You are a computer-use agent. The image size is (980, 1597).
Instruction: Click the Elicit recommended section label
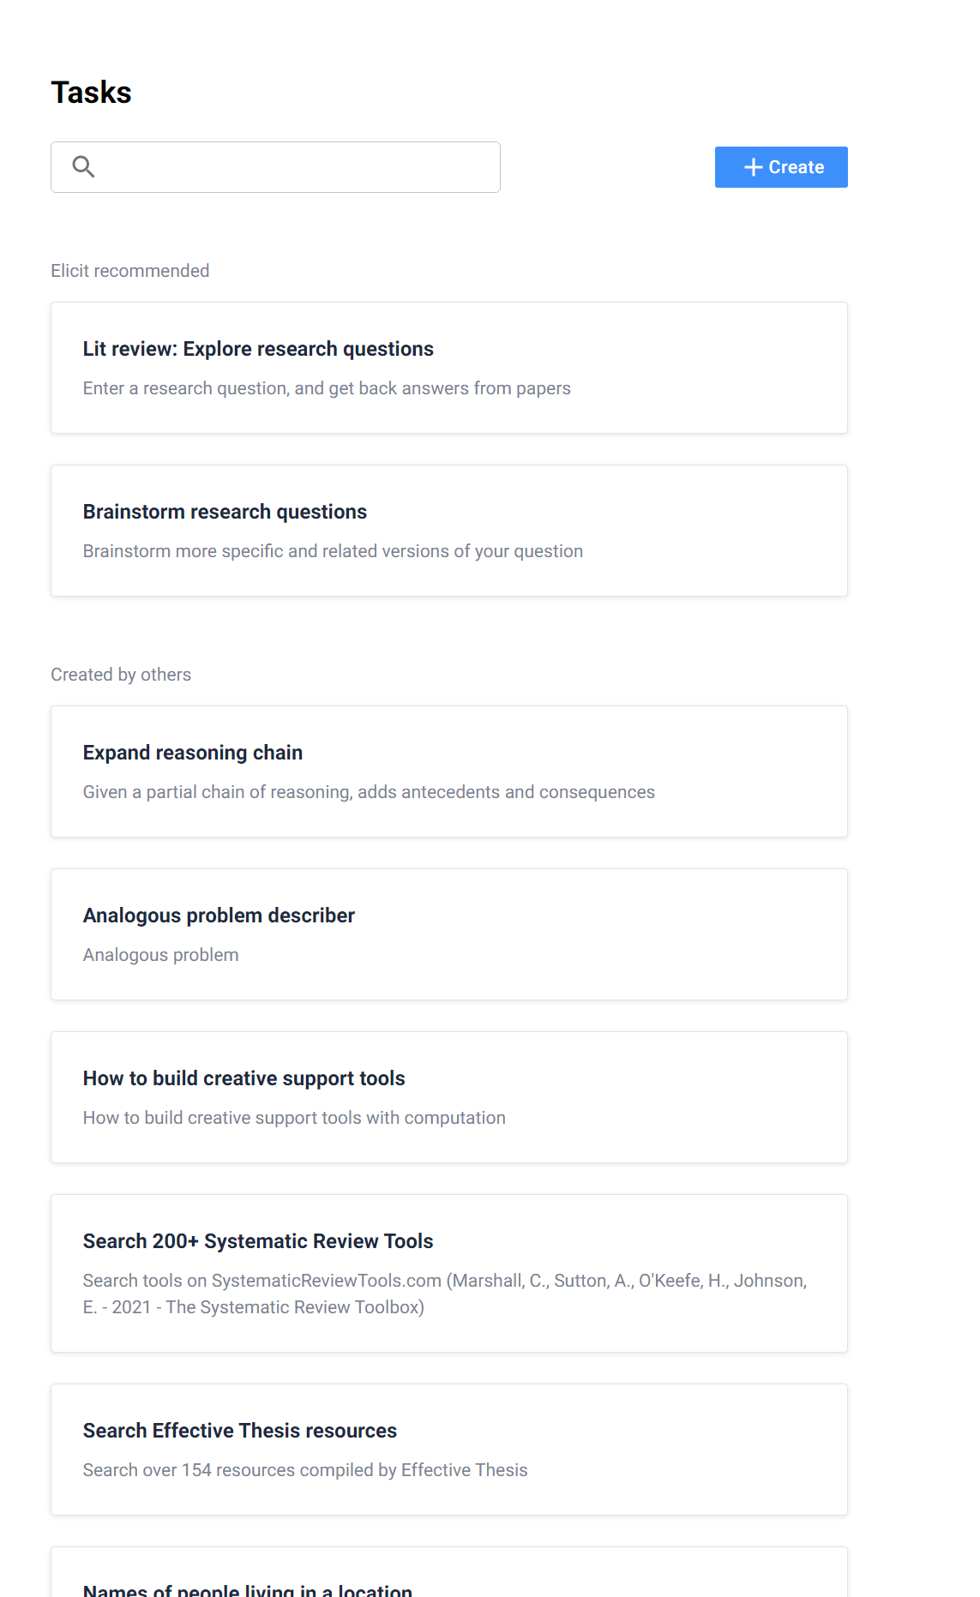coord(130,271)
